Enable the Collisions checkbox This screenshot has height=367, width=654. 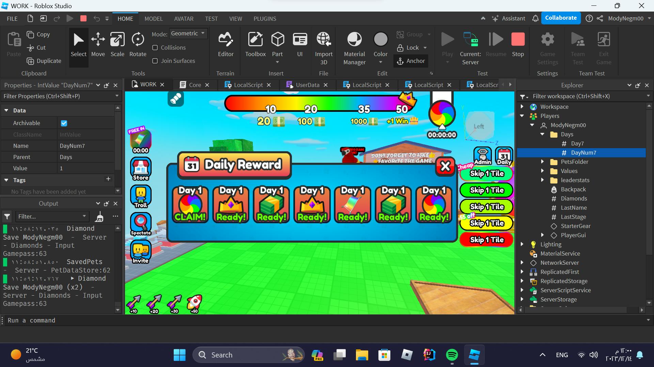[x=155, y=48]
